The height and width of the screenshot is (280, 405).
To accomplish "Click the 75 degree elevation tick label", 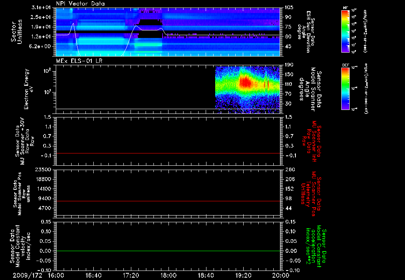I will click(288, 27).
